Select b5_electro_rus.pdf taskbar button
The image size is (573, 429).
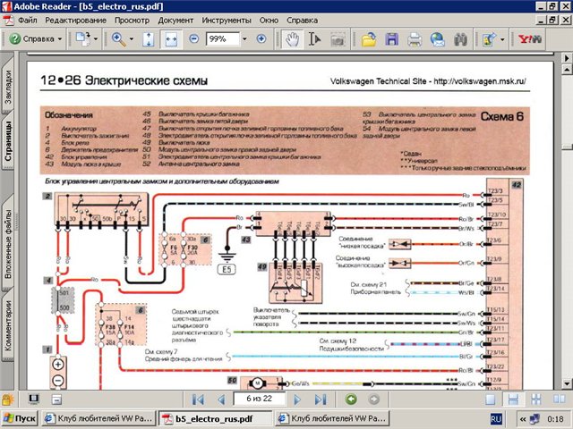tap(216, 418)
